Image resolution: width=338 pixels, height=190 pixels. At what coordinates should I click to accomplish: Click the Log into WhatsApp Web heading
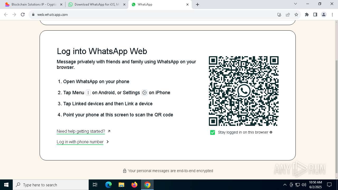pyautogui.click(x=102, y=51)
